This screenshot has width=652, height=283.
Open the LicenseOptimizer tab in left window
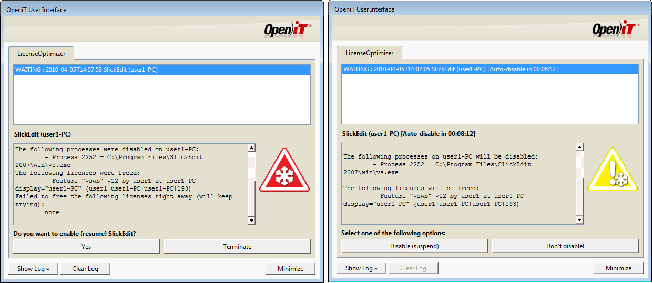tap(40, 53)
